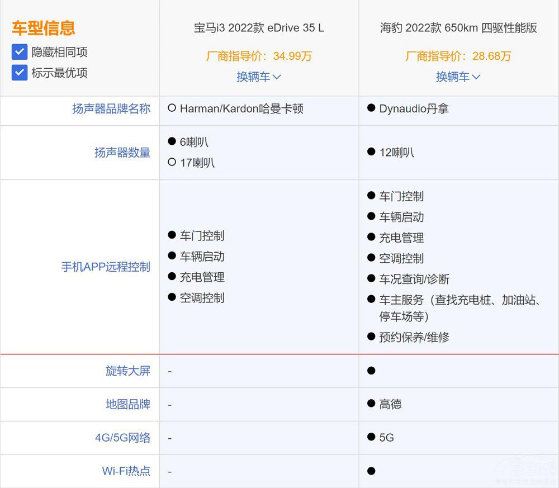
Task: Click the 4G/5G网络 row label
Action: pos(122,438)
